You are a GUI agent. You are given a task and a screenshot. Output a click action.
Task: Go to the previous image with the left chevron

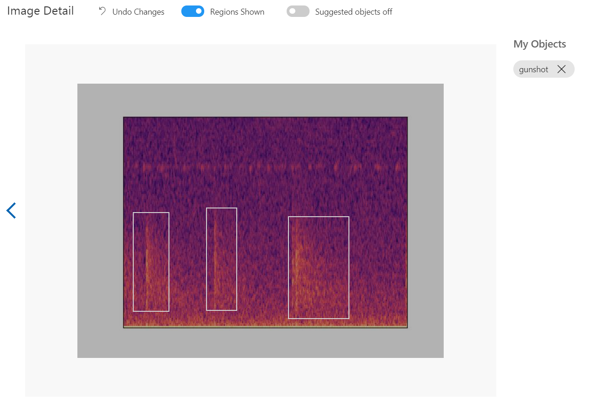(11, 211)
